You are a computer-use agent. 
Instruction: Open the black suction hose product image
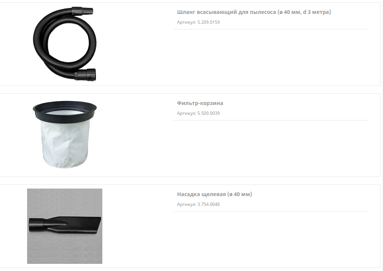[65, 44]
